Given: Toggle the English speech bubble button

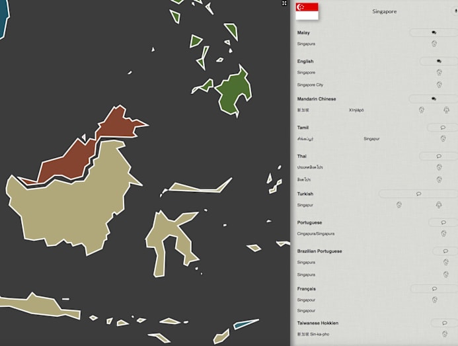Looking at the screenshot, I should (x=438, y=61).
